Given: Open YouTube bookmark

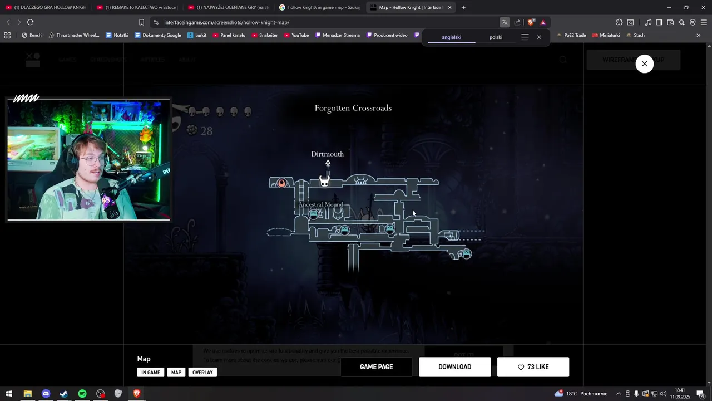Looking at the screenshot, I should click(x=296, y=35).
